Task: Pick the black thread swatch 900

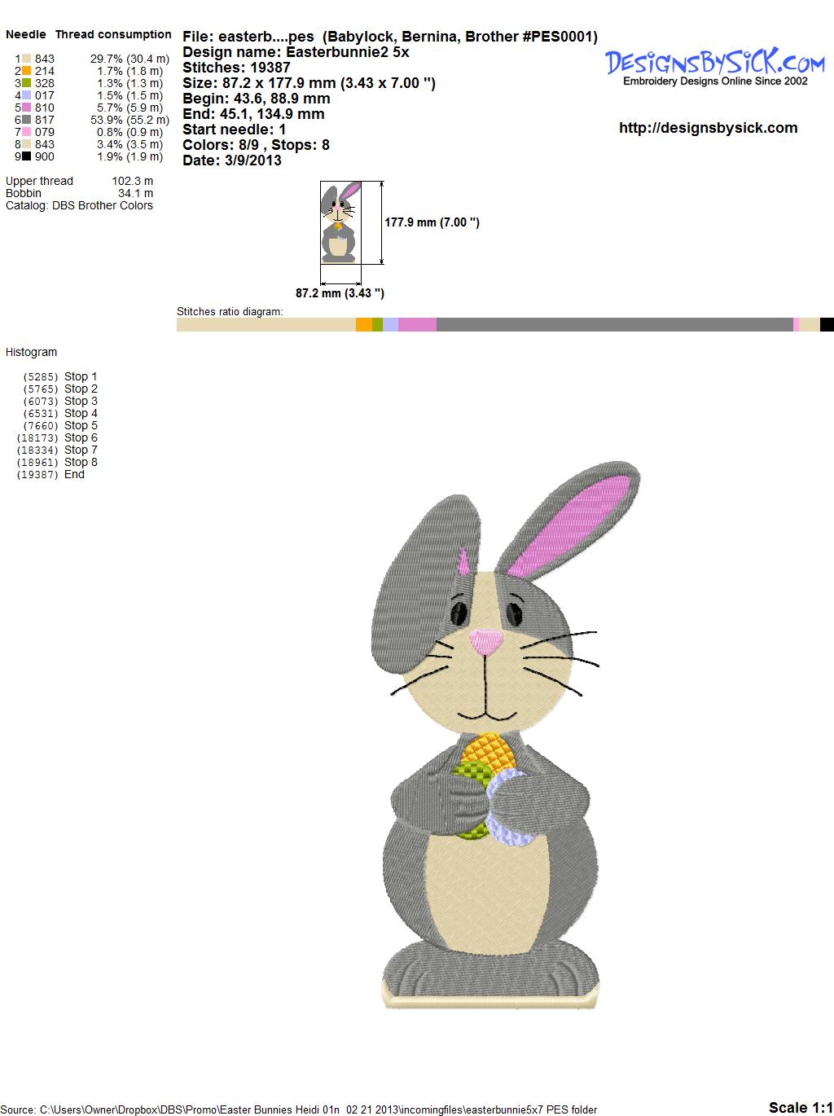Action: (27, 156)
